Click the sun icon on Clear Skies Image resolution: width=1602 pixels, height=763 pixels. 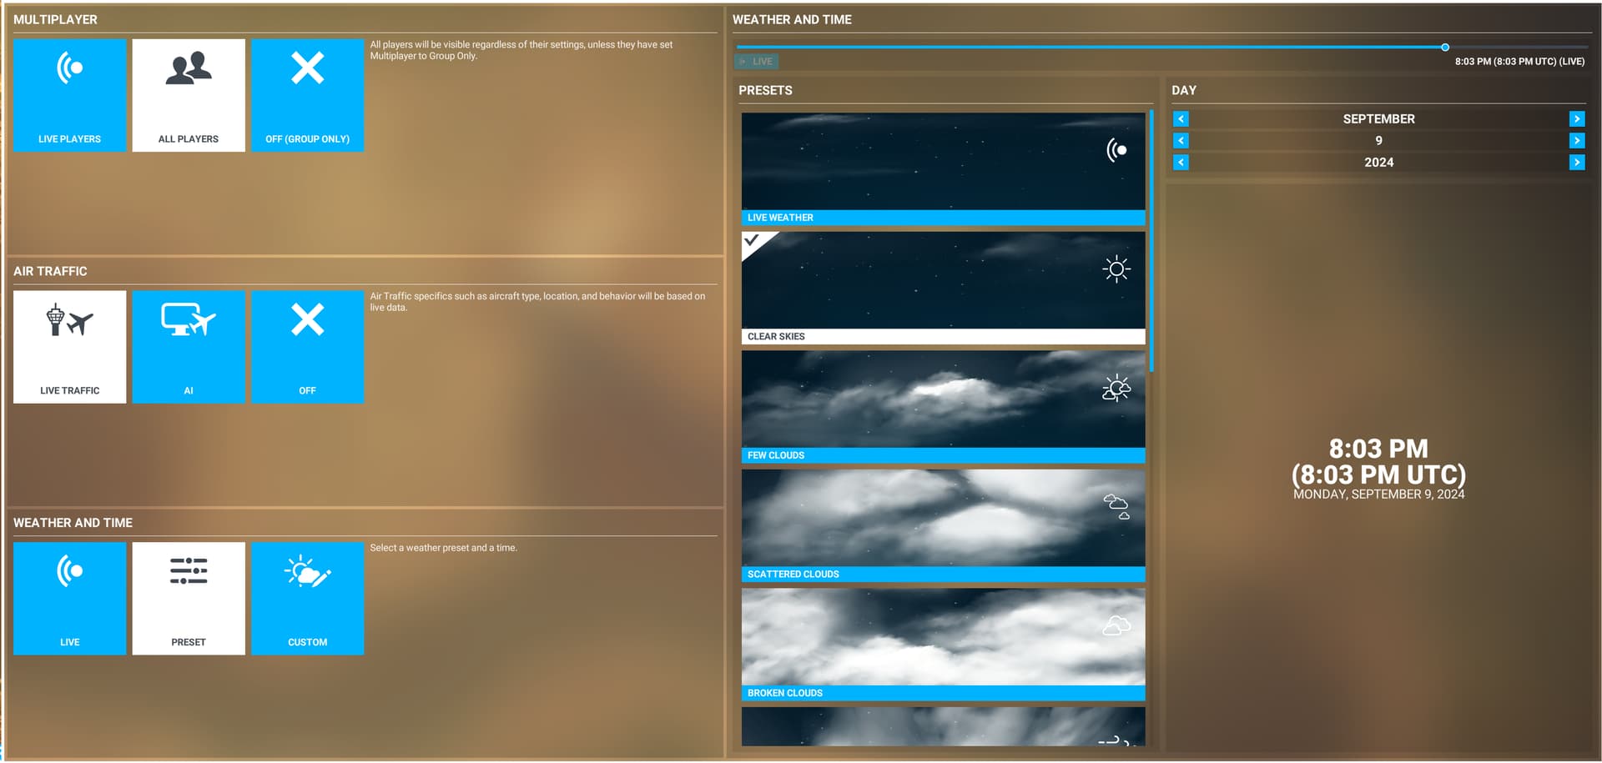coord(1116,269)
